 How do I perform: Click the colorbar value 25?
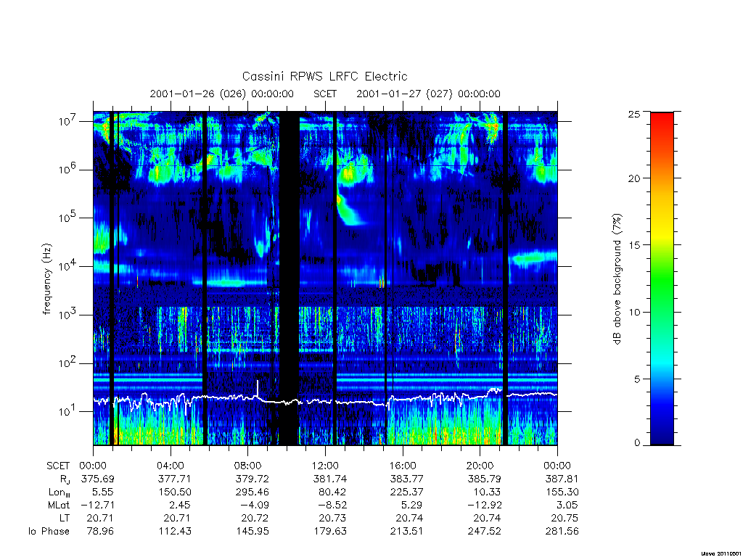tap(634, 114)
